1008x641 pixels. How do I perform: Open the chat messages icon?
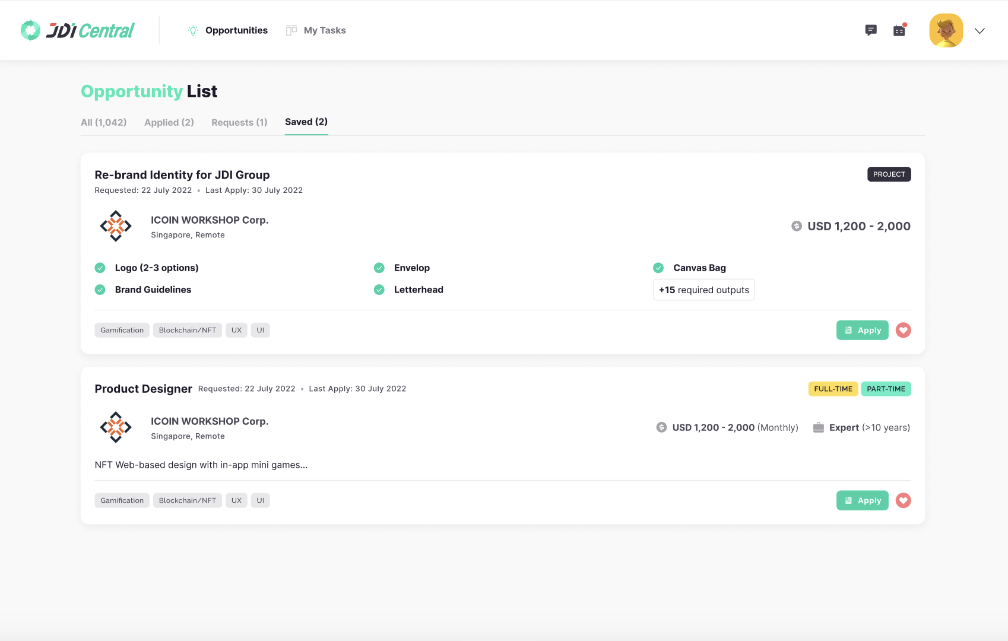point(871,30)
